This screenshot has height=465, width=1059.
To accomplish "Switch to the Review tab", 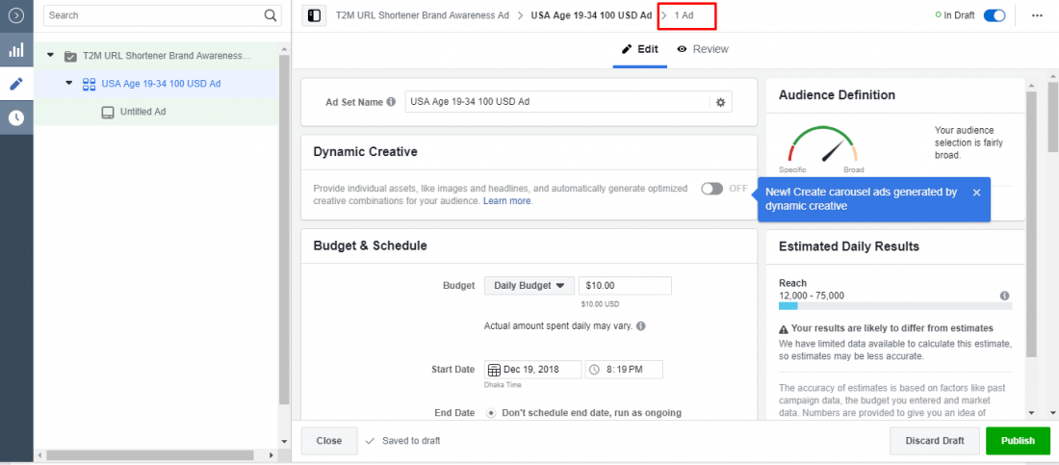I will 703,49.
